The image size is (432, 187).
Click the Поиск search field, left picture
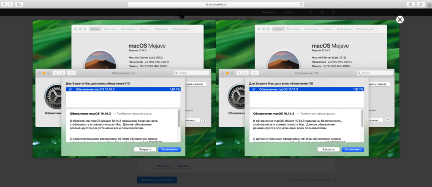(191, 73)
